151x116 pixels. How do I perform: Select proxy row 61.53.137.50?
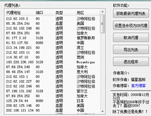pos(52,43)
